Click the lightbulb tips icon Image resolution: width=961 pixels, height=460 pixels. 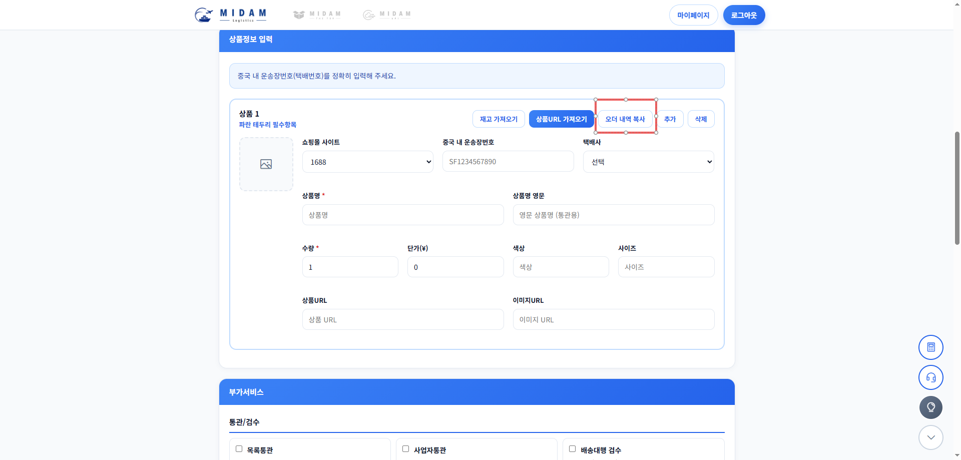tap(930, 407)
